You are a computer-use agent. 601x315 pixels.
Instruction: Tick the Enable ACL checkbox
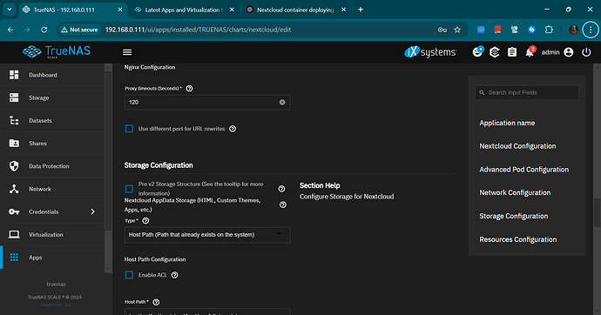129,275
